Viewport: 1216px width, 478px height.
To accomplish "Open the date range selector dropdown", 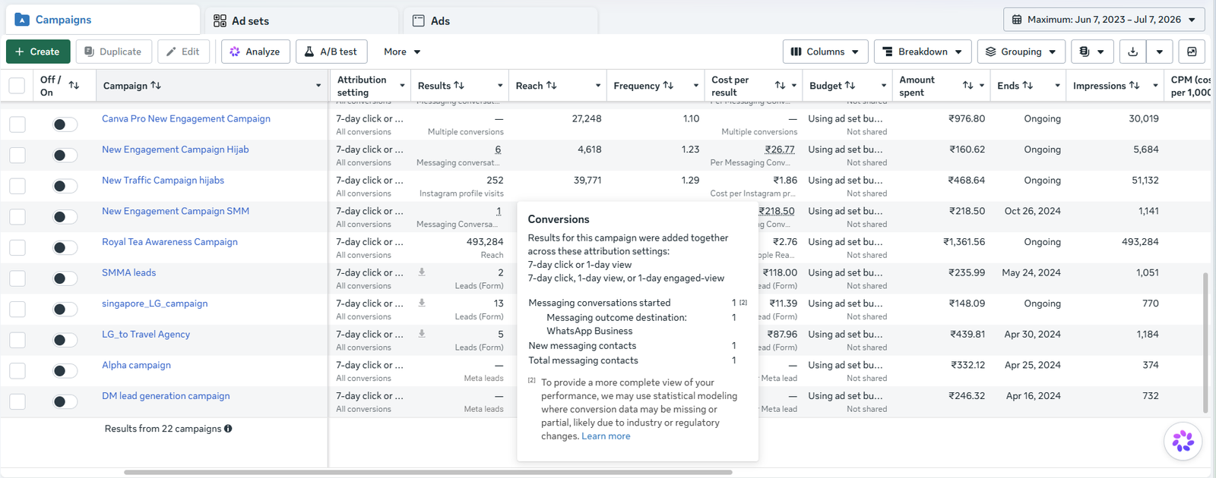I will coord(1104,20).
